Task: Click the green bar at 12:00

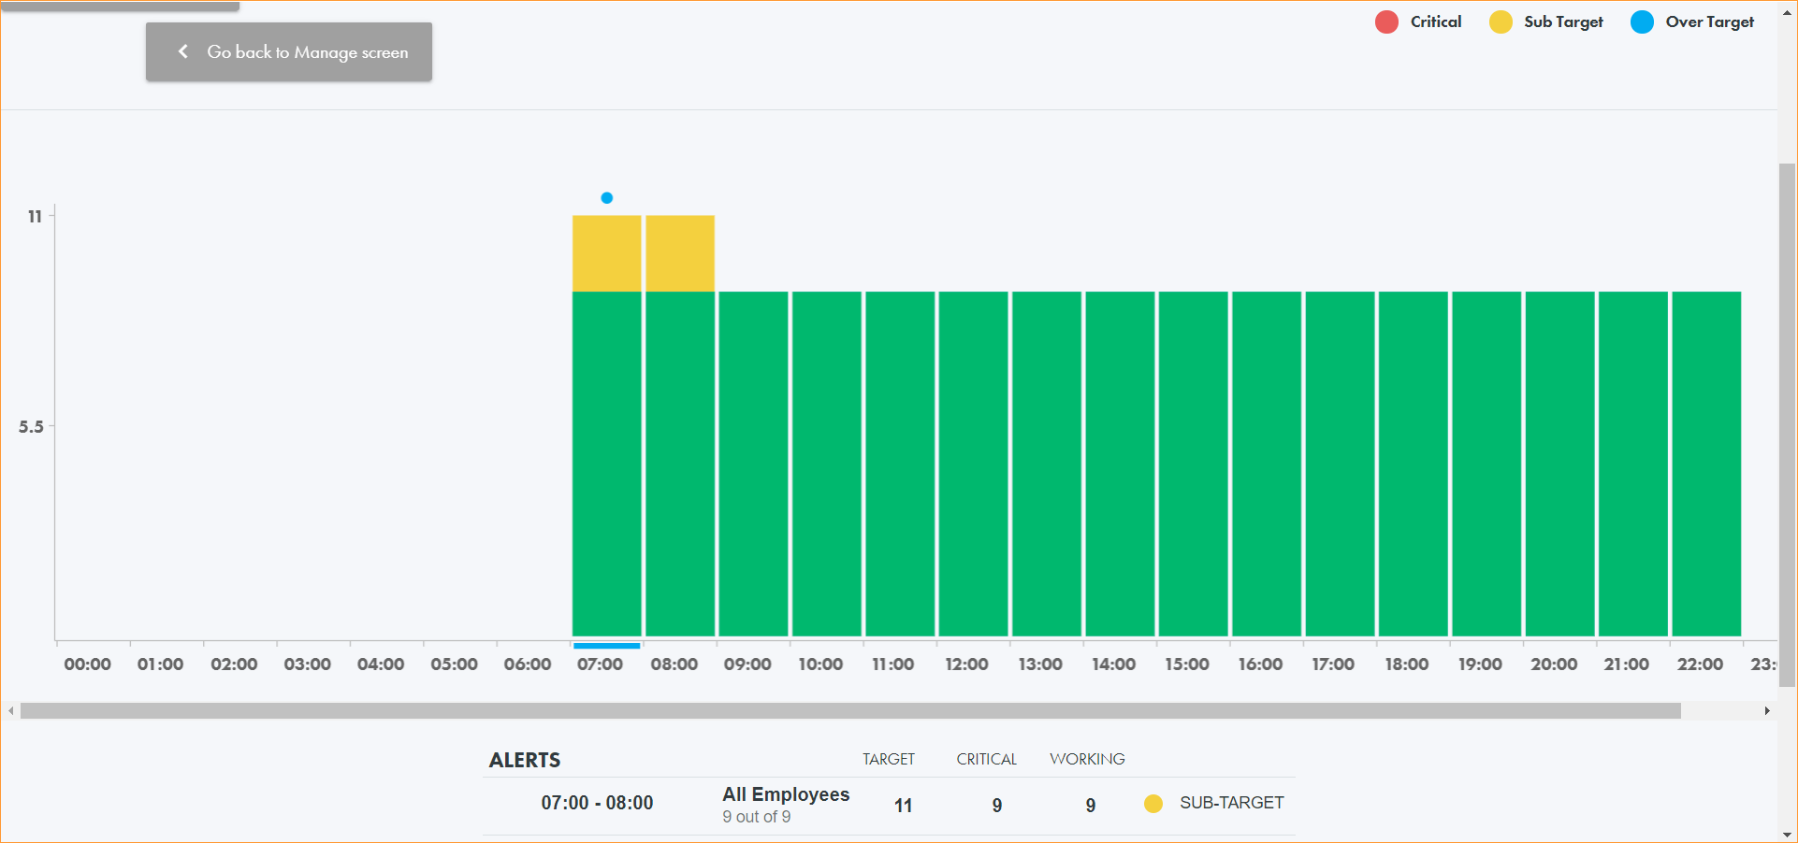Action: coord(973,464)
